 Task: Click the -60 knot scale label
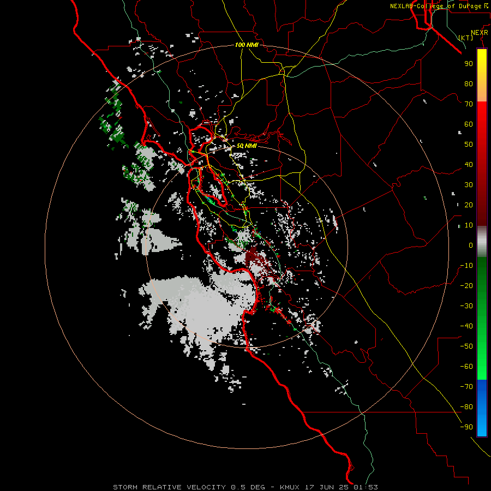tap(466, 367)
